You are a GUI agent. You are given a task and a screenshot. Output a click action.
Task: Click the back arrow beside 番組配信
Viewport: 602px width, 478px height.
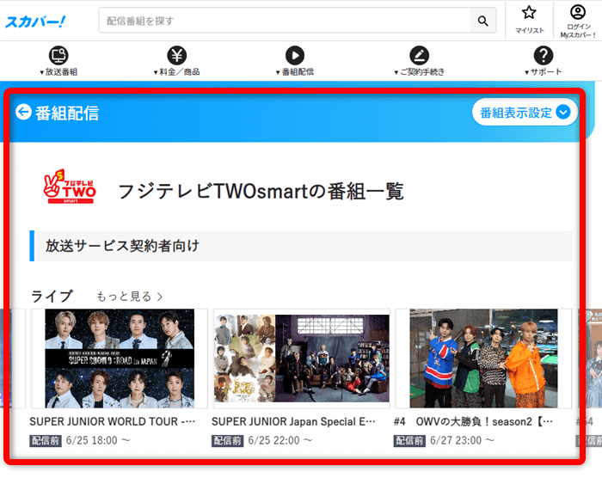(x=23, y=112)
